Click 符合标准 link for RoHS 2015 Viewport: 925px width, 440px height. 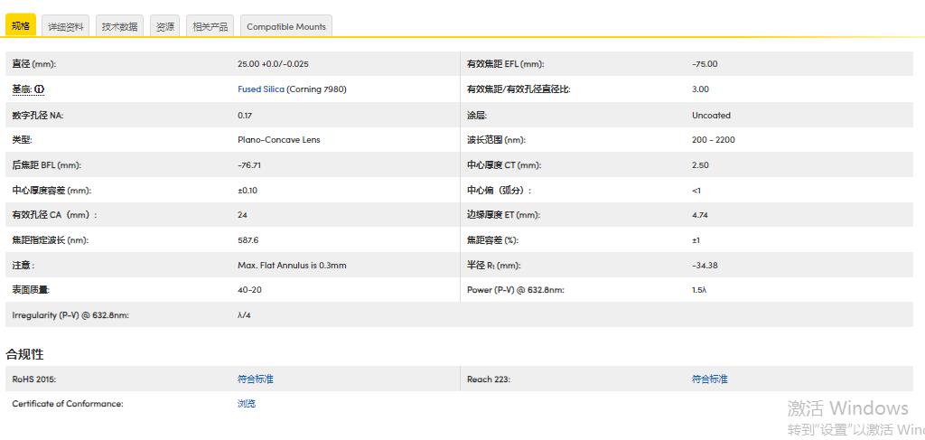tap(256, 379)
